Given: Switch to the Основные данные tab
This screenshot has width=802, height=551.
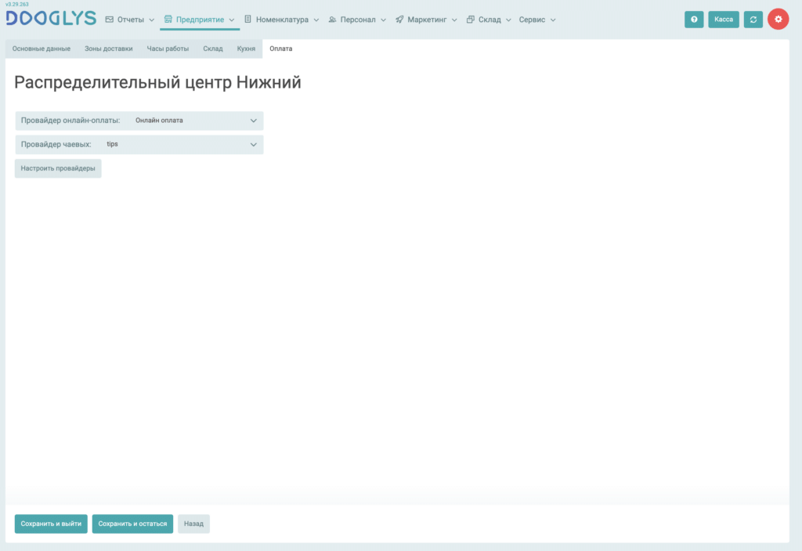Looking at the screenshot, I should click(42, 49).
